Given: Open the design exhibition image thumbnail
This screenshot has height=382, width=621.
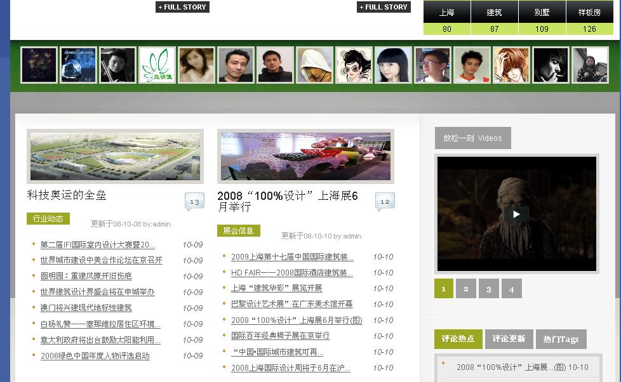Looking at the screenshot, I should 306,156.
